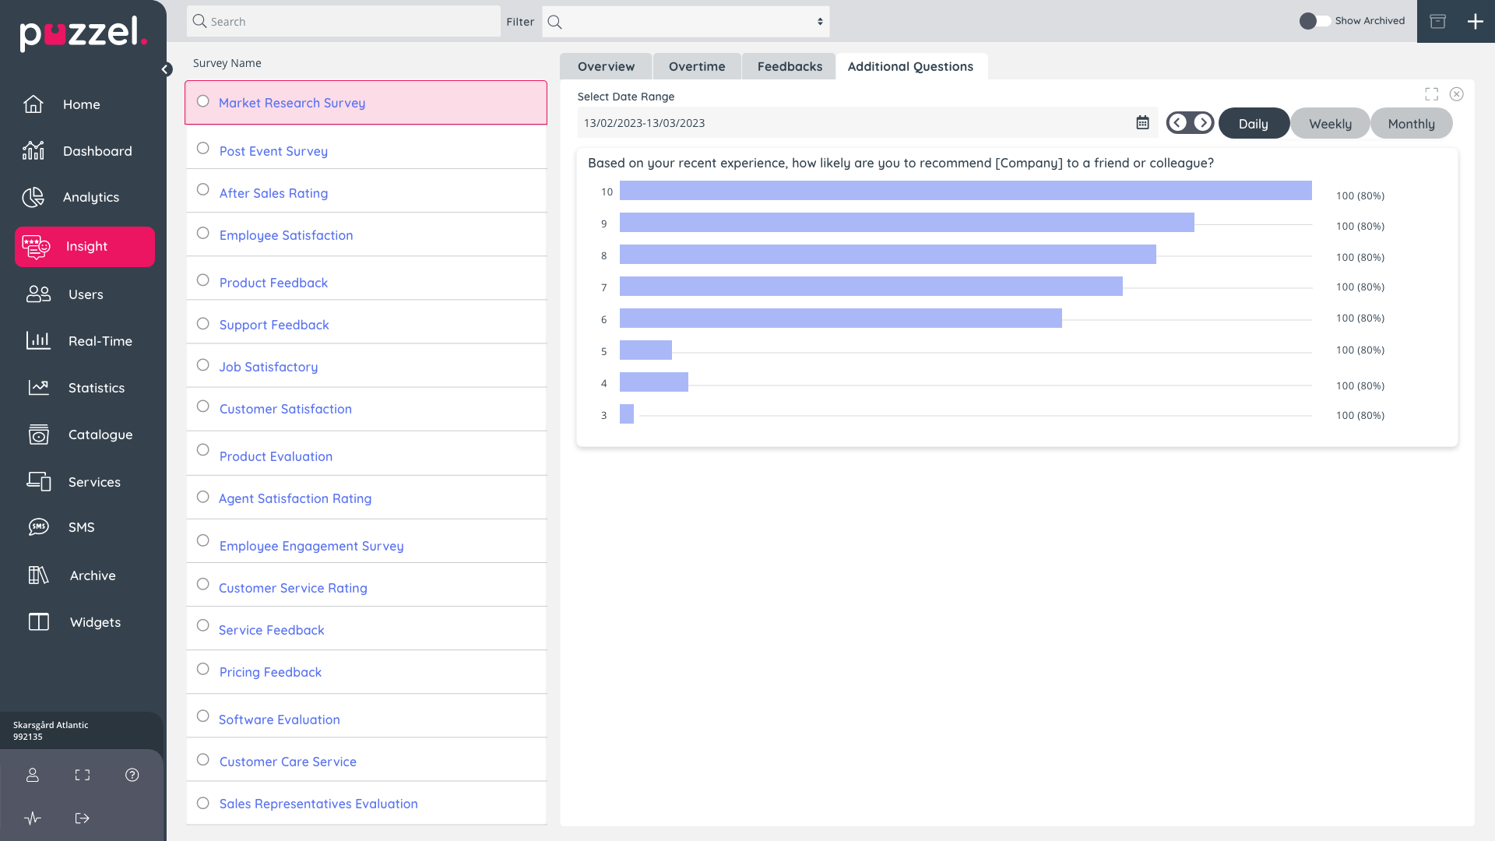Screen dimensions: 1495x841
Task: Open the Pricing Feedback survey link
Action: tap(270, 672)
